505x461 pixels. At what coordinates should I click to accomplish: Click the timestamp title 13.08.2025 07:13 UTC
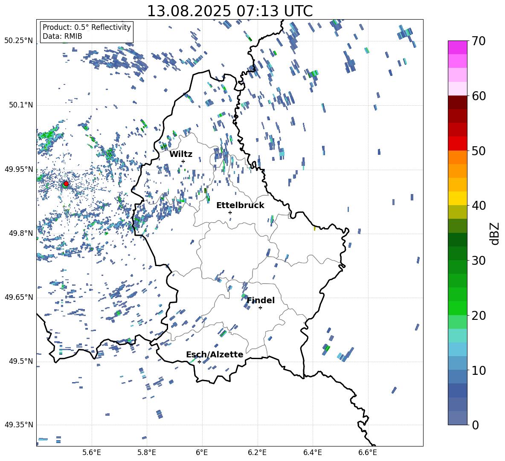click(230, 11)
